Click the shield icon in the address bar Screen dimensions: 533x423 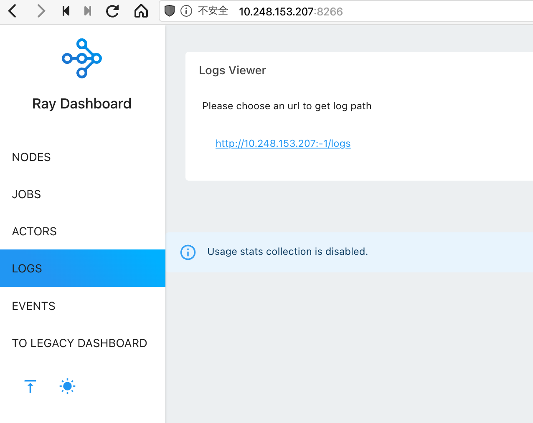[x=170, y=11]
